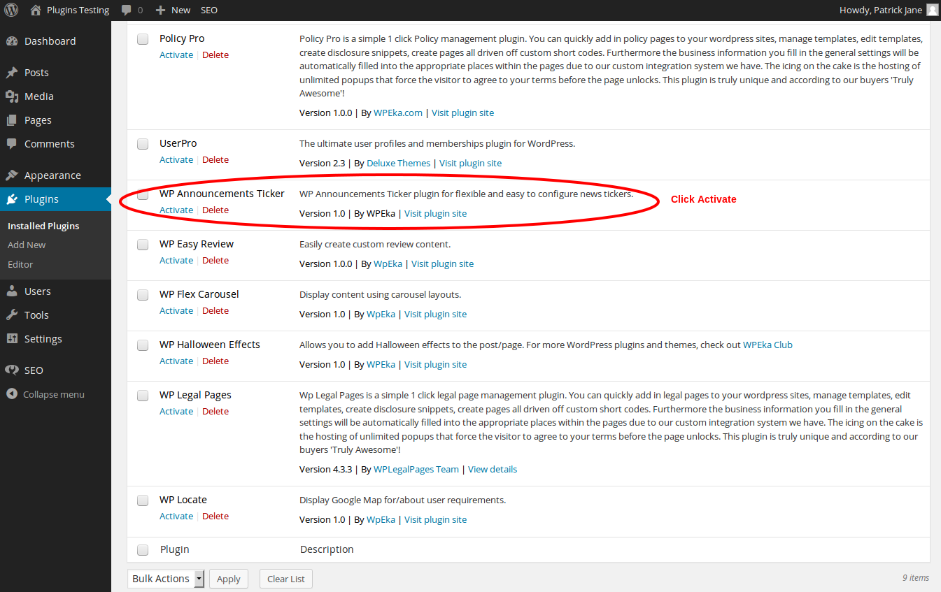Click the Tools wrench icon
Viewport: 941px width, 592px height.
click(x=12, y=315)
